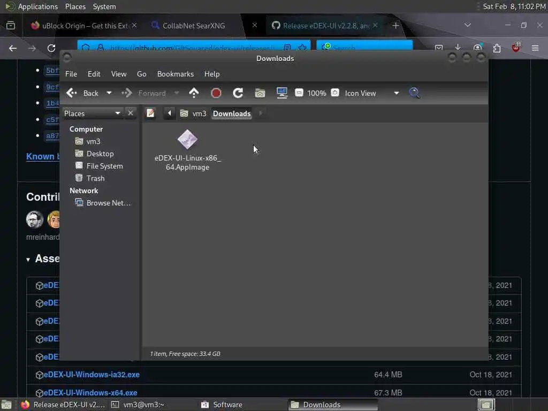Click the path bar left scroll arrow
Screen dimensions: 548x411
tap(170, 113)
